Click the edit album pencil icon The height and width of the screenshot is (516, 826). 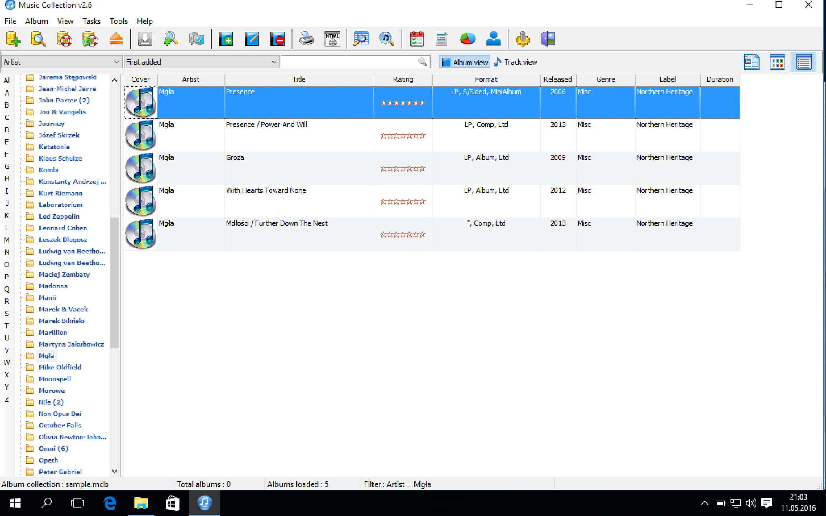click(x=252, y=39)
